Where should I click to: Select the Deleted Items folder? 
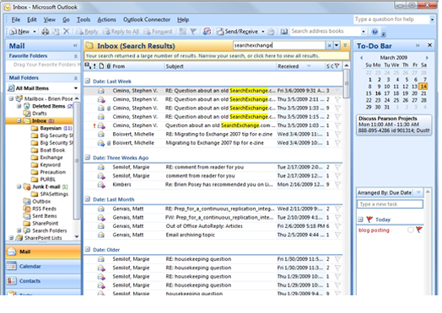click(48, 106)
